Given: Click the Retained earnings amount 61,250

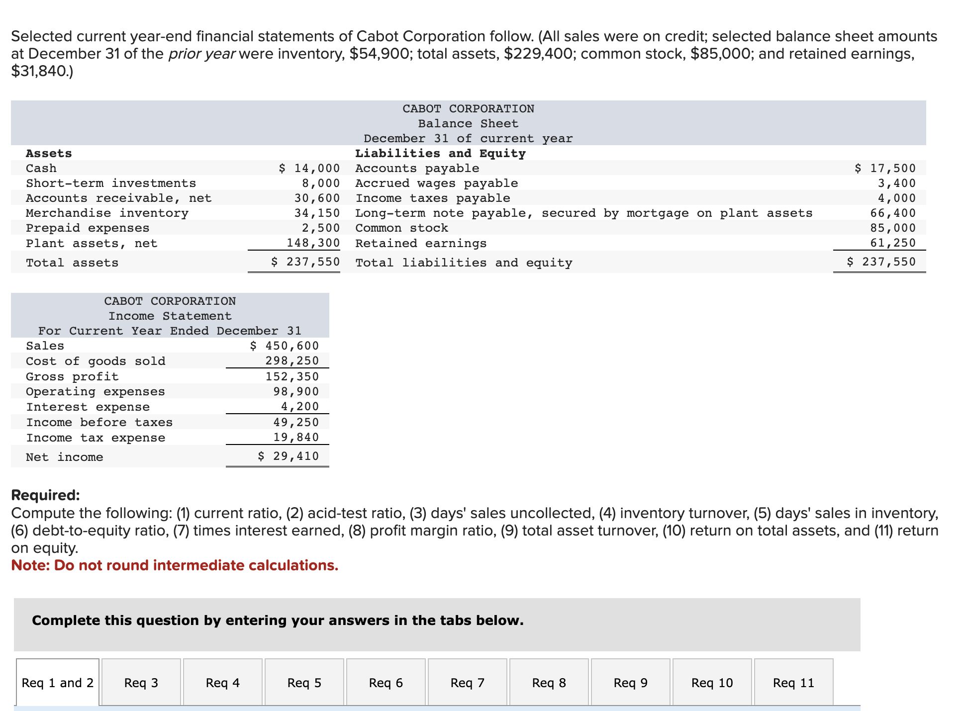Looking at the screenshot, I should tap(892, 243).
